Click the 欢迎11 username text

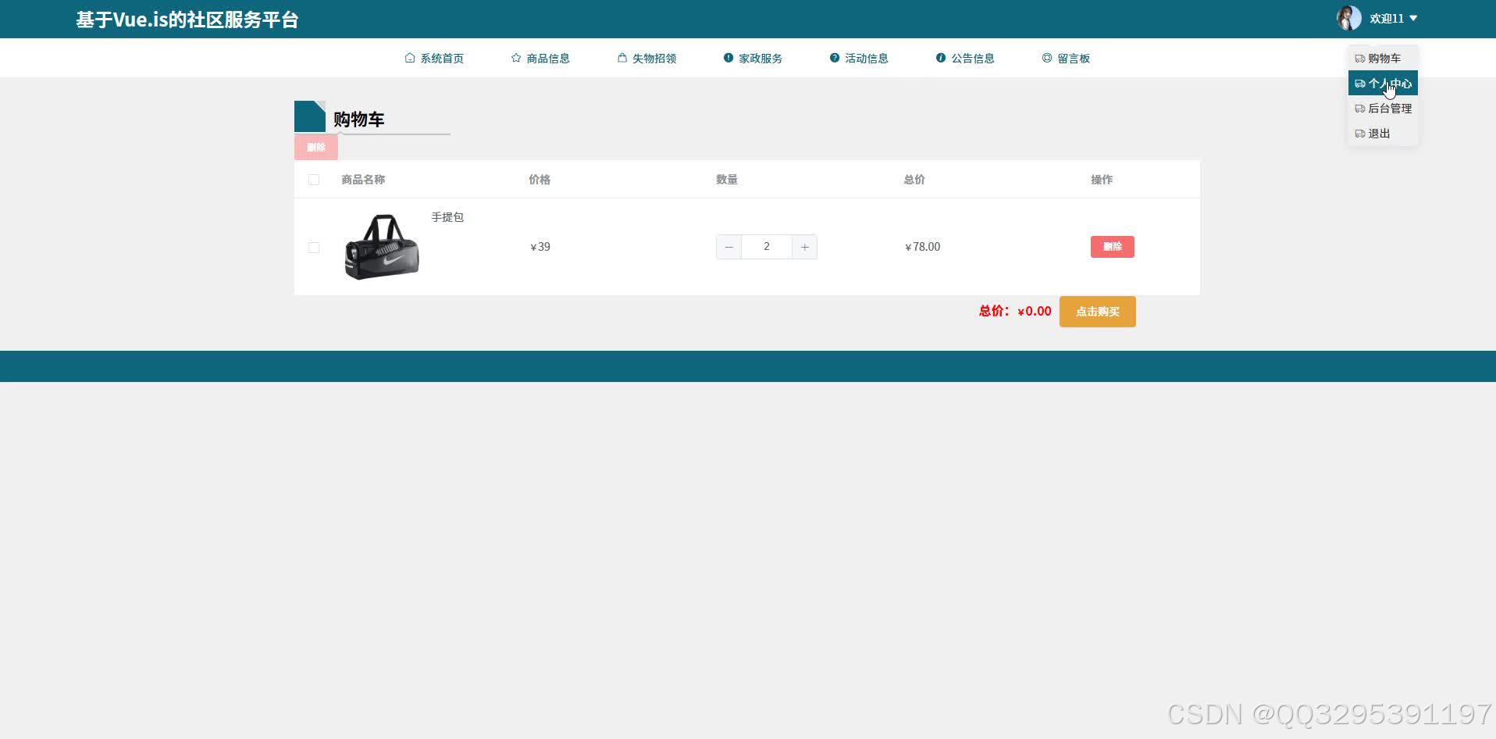pos(1387,18)
